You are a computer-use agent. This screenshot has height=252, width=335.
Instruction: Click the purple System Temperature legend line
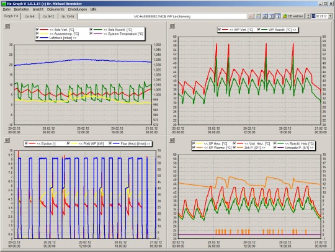(98, 34)
